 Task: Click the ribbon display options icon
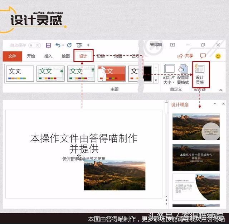click(x=172, y=45)
